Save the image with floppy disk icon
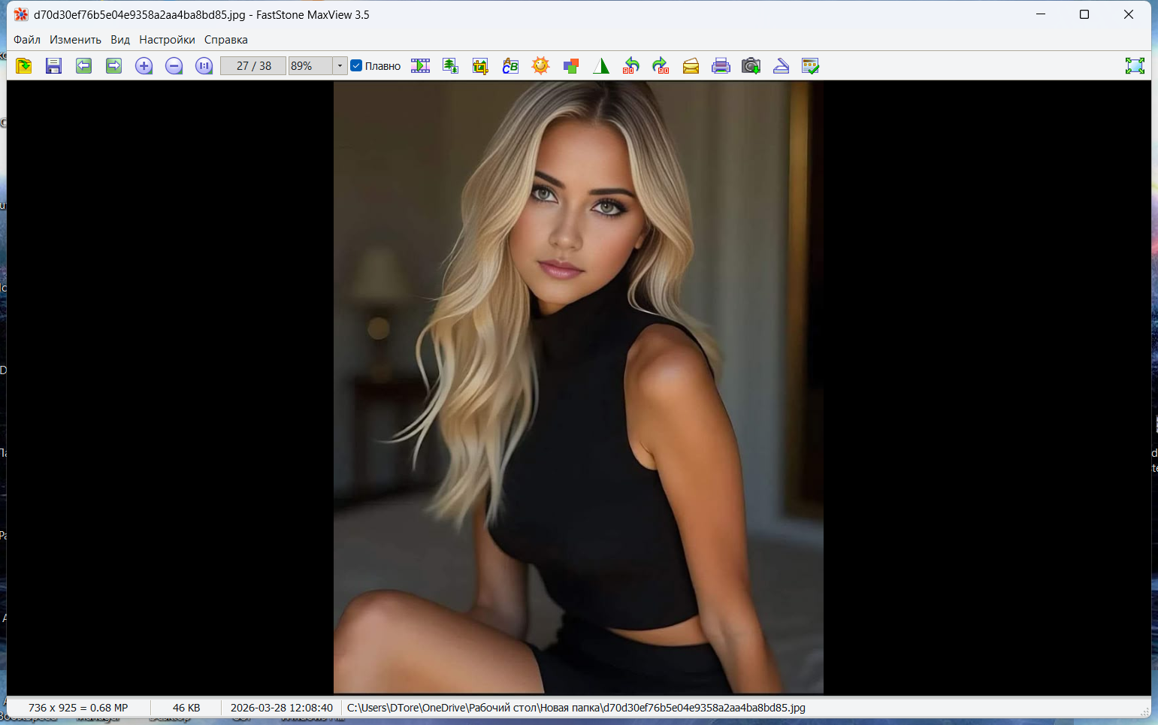The image size is (1158, 725). click(x=53, y=66)
